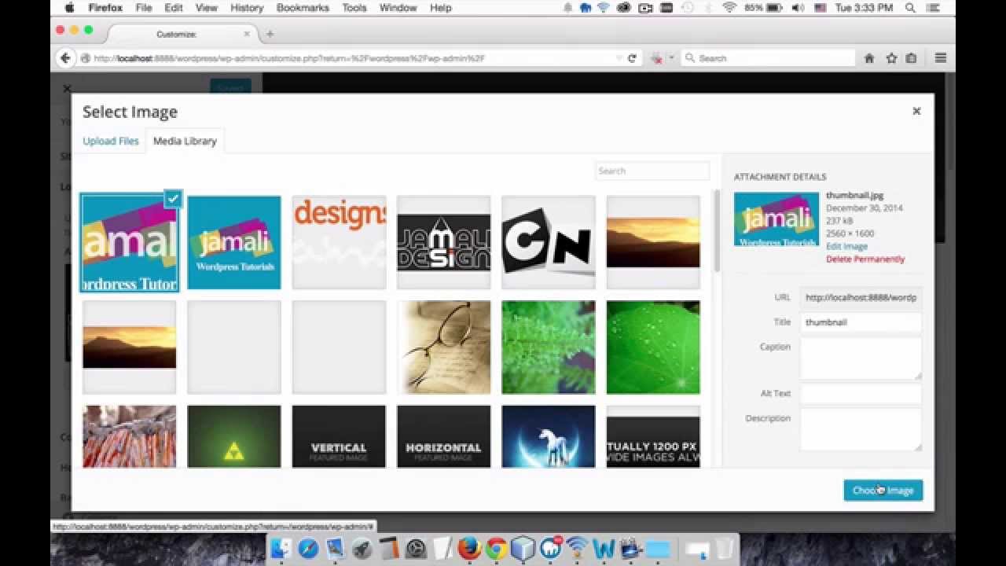Bookmark this page with the star icon
The image size is (1006, 566).
pos(891,58)
